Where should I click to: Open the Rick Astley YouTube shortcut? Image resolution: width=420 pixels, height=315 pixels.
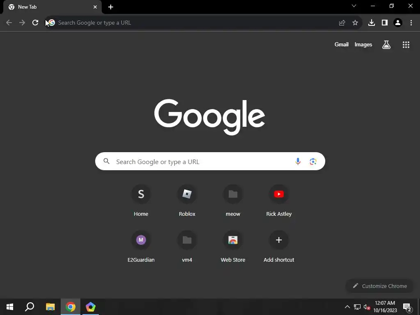point(279,200)
